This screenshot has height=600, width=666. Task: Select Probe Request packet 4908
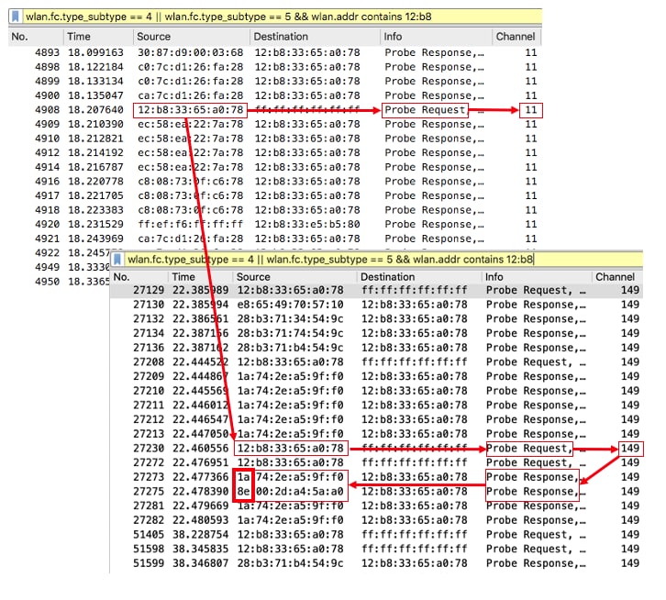pos(275,110)
